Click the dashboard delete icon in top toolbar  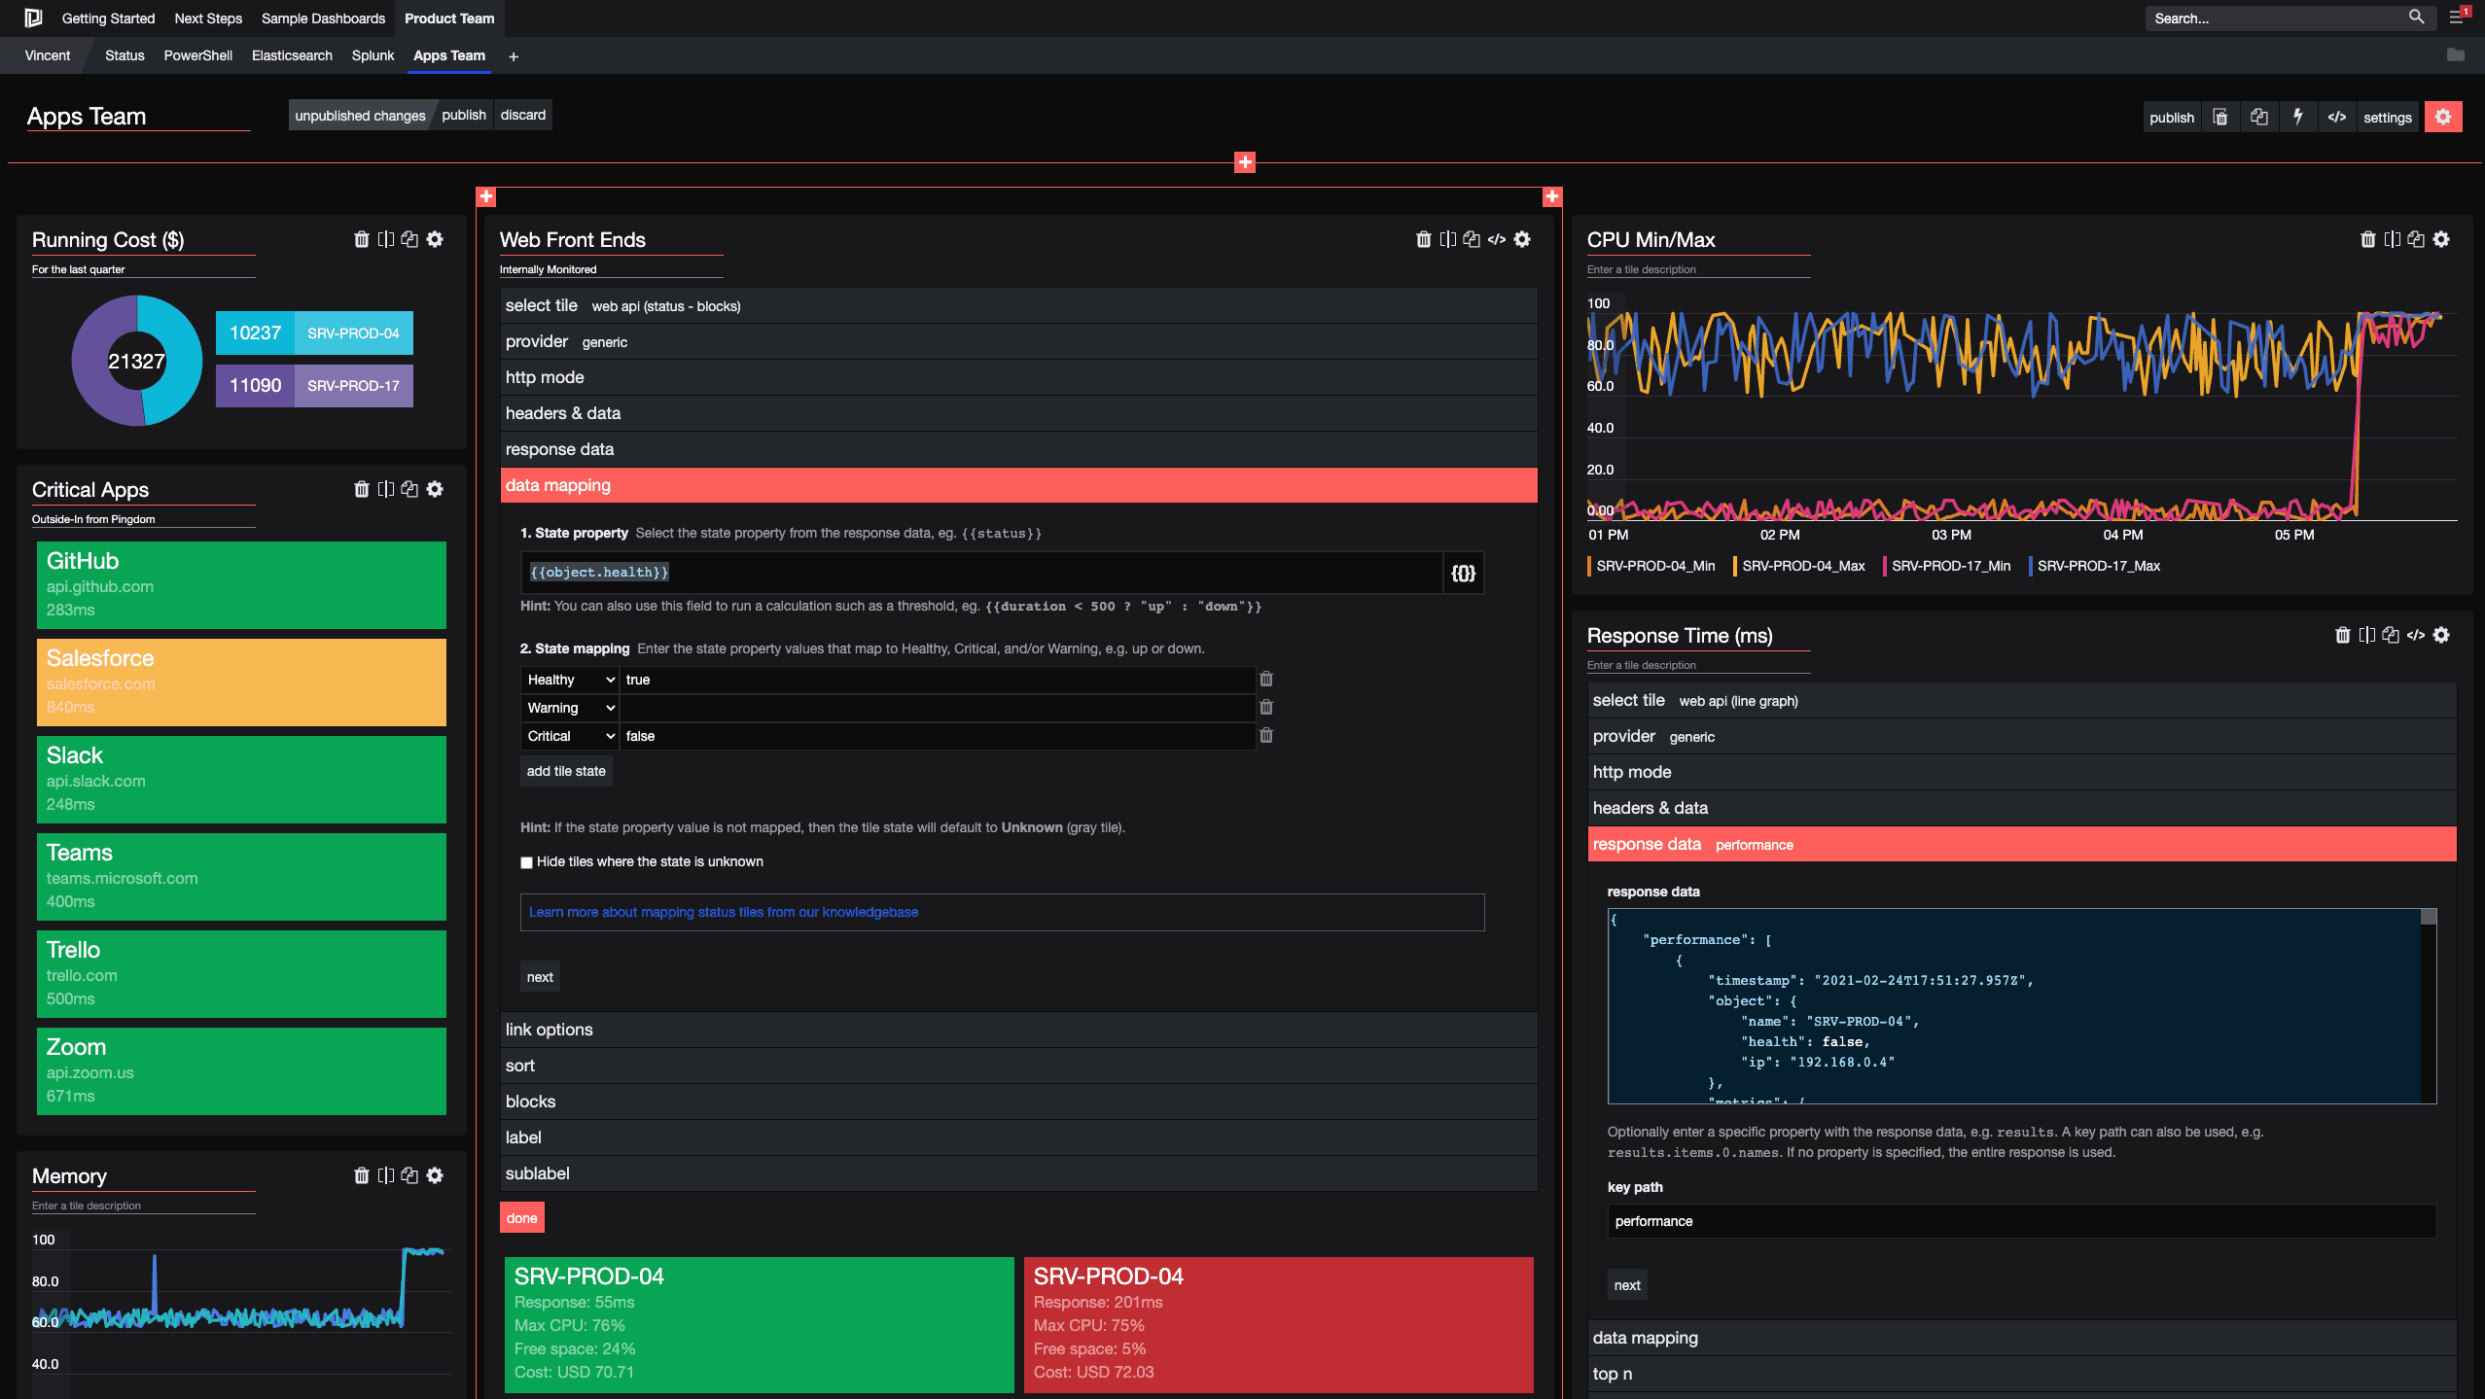[x=2220, y=117]
